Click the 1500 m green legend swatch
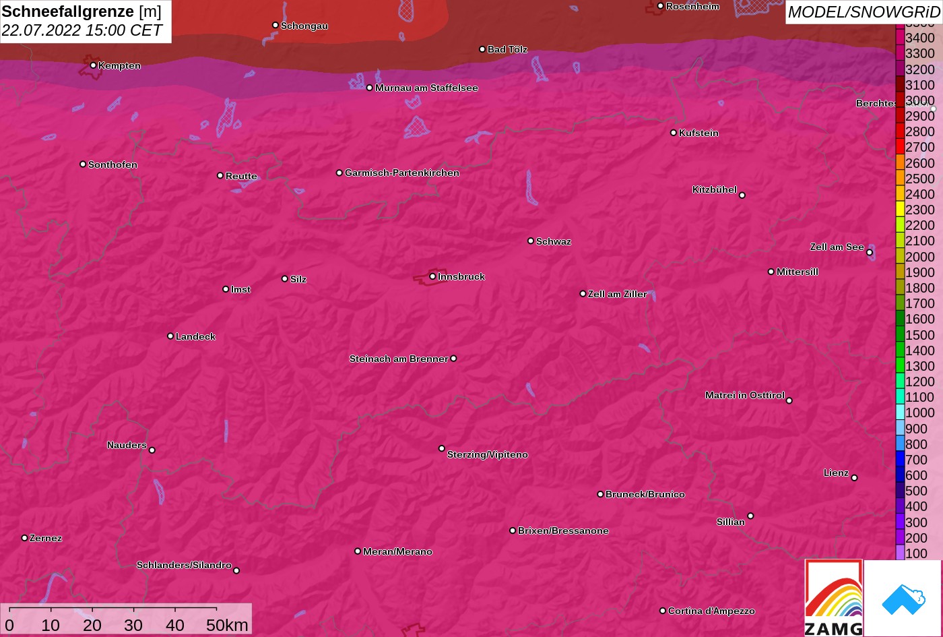The image size is (943, 637). click(x=900, y=335)
